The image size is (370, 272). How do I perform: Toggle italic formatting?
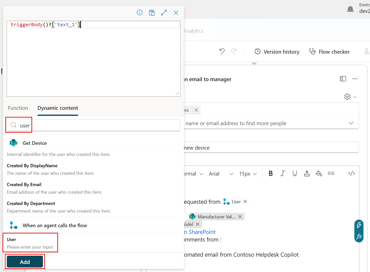(283, 173)
